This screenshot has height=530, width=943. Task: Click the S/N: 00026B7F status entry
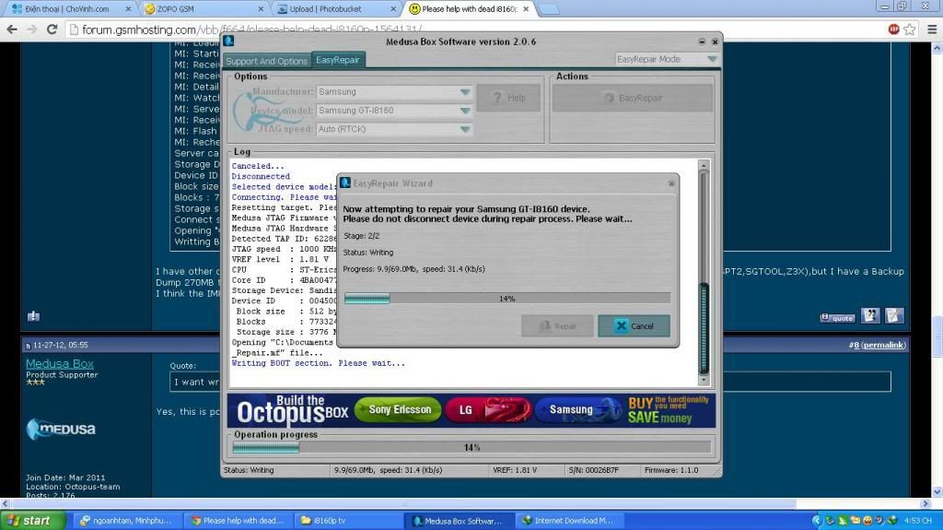(594, 470)
